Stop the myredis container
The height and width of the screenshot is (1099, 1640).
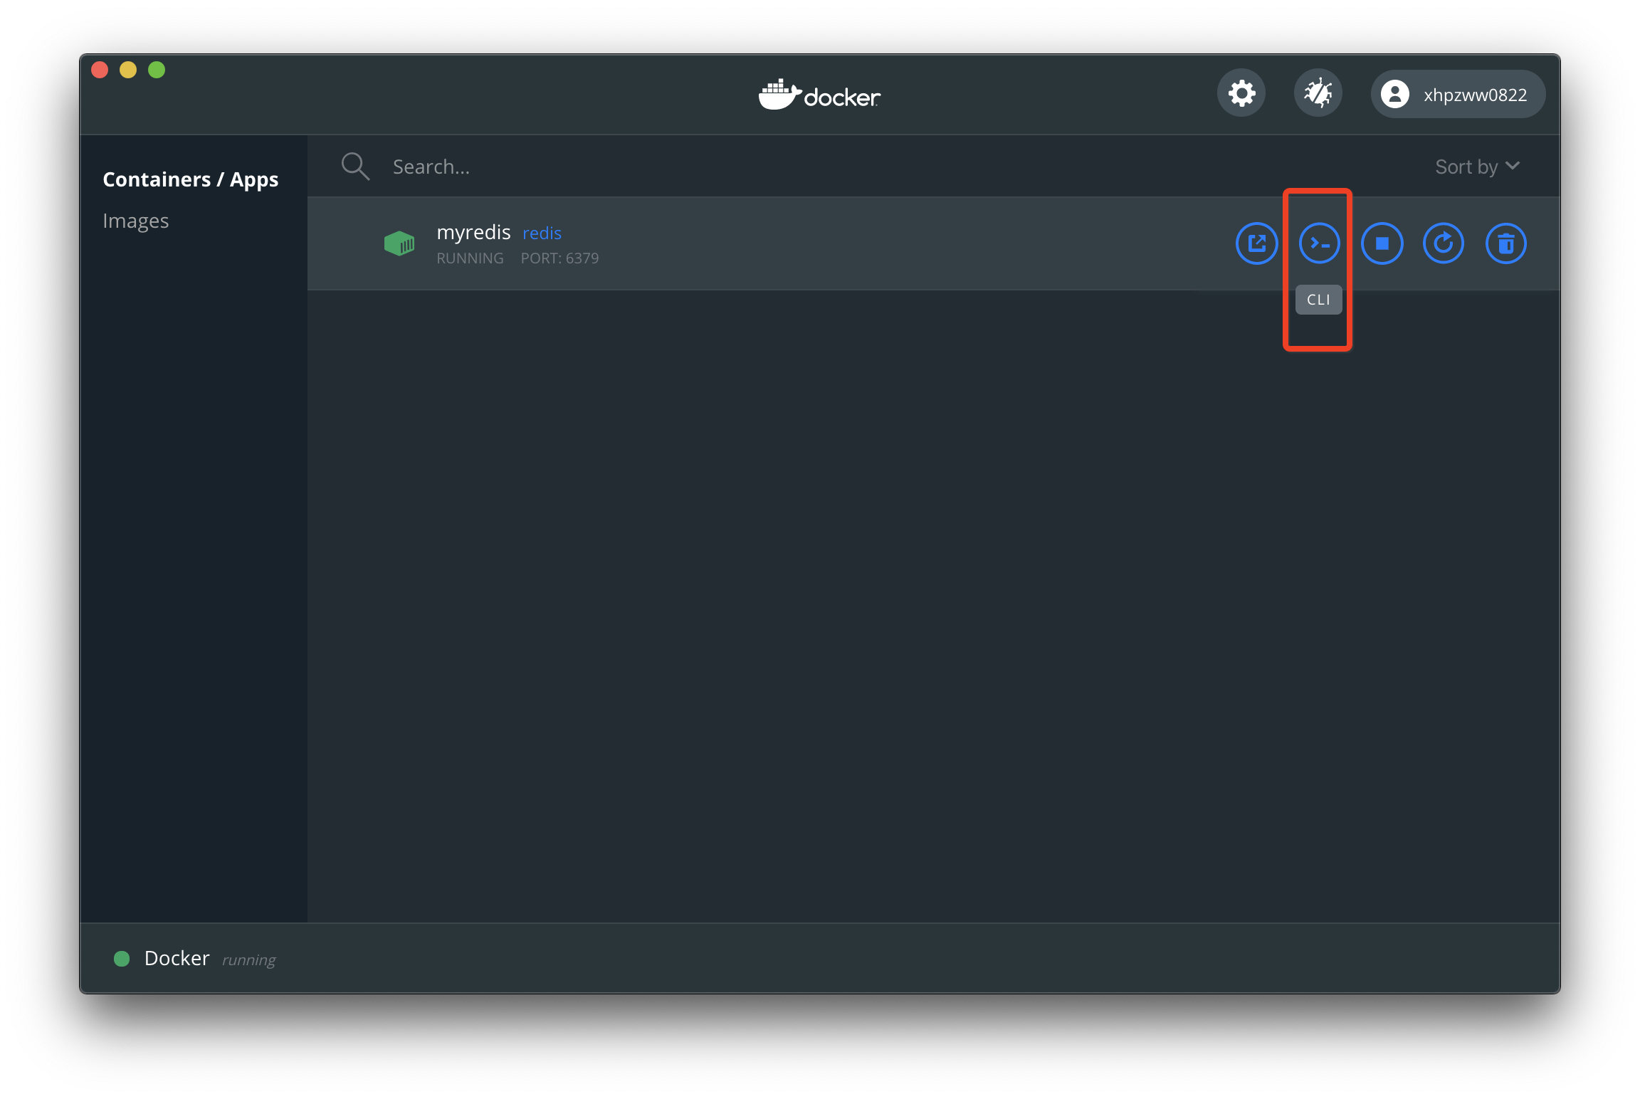tap(1382, 243)
